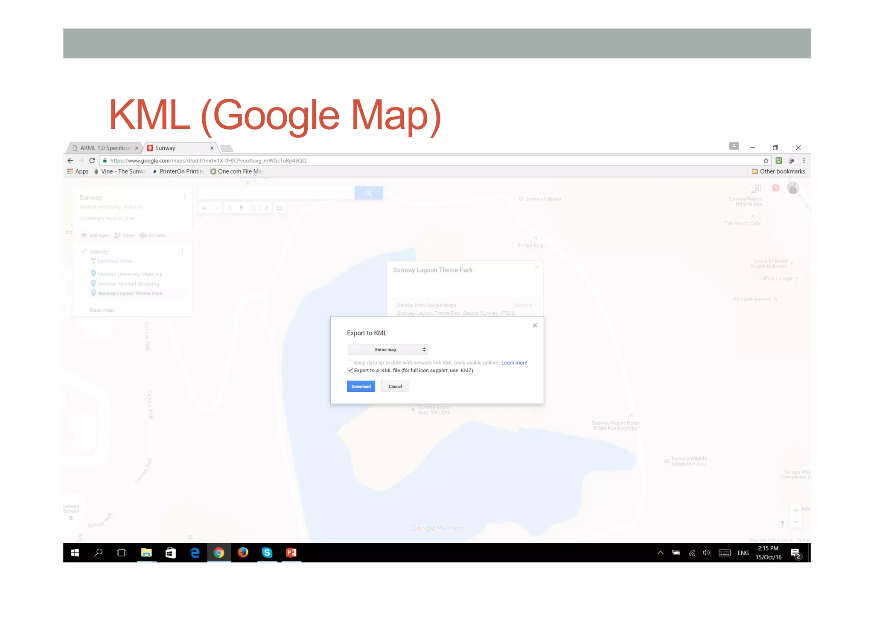Open the red Google notifications badge
Image resolution: width=874 pixels, height=617 pixels.
click(775, 188)
